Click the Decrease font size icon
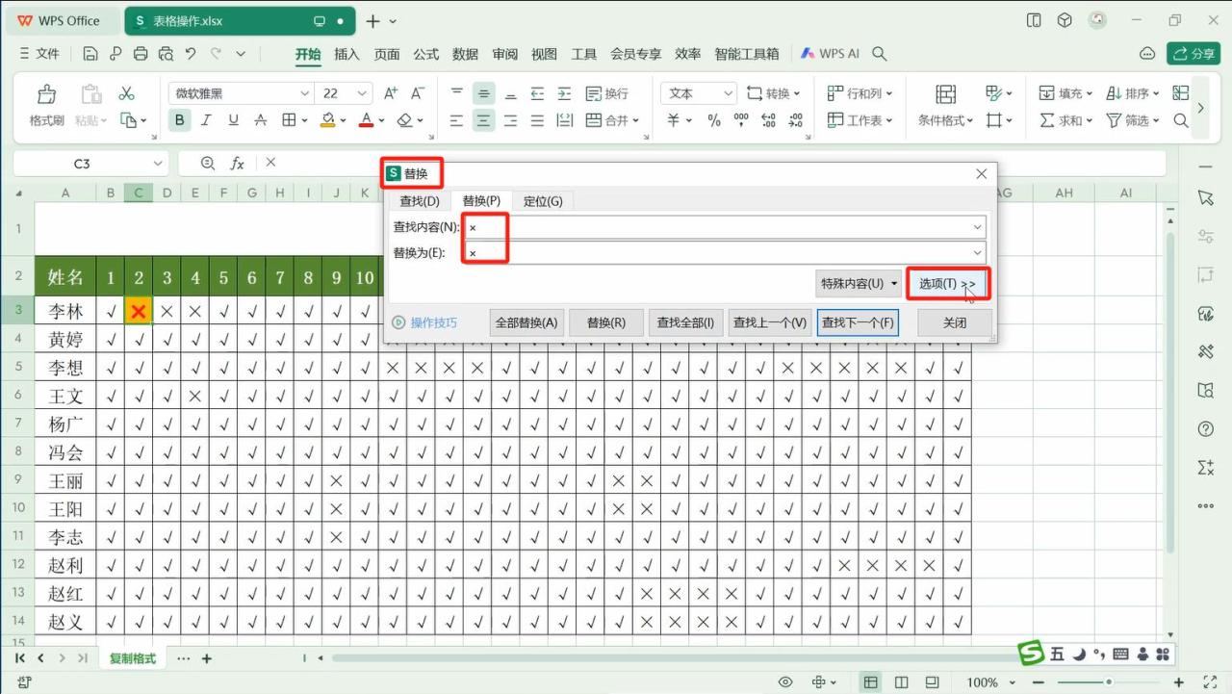The image size is (1232, 694). tap(418, 93)
